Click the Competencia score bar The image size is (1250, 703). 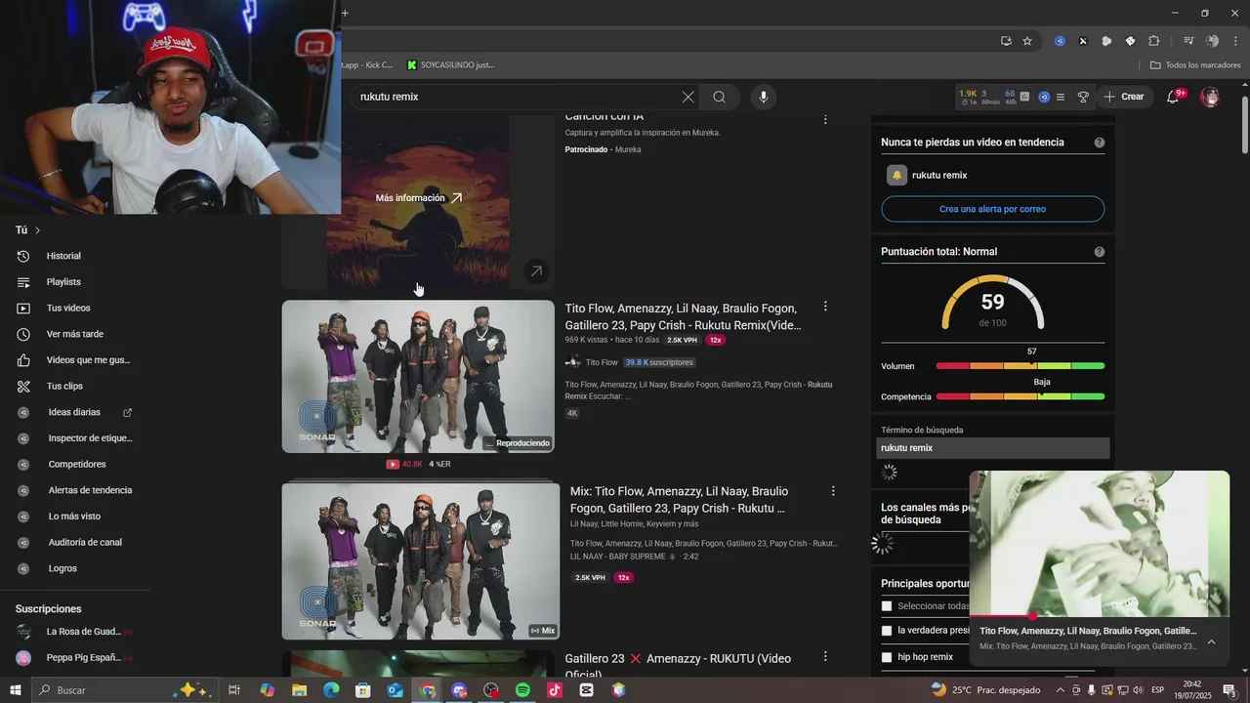(1021, 397)
